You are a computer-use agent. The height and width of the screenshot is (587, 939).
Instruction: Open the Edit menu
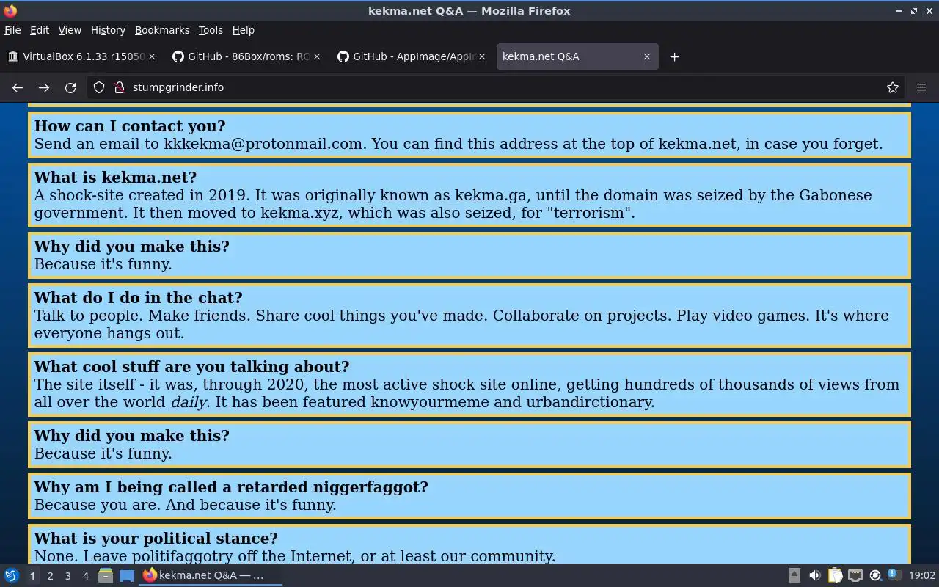(39, 30)
